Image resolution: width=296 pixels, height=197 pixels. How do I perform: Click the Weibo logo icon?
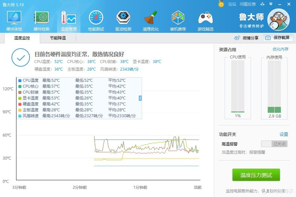(237, 38)
